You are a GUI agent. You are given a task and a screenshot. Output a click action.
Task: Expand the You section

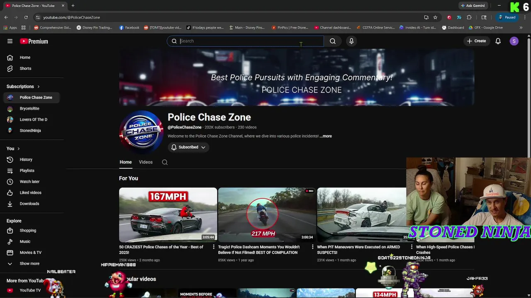(13, 149)
